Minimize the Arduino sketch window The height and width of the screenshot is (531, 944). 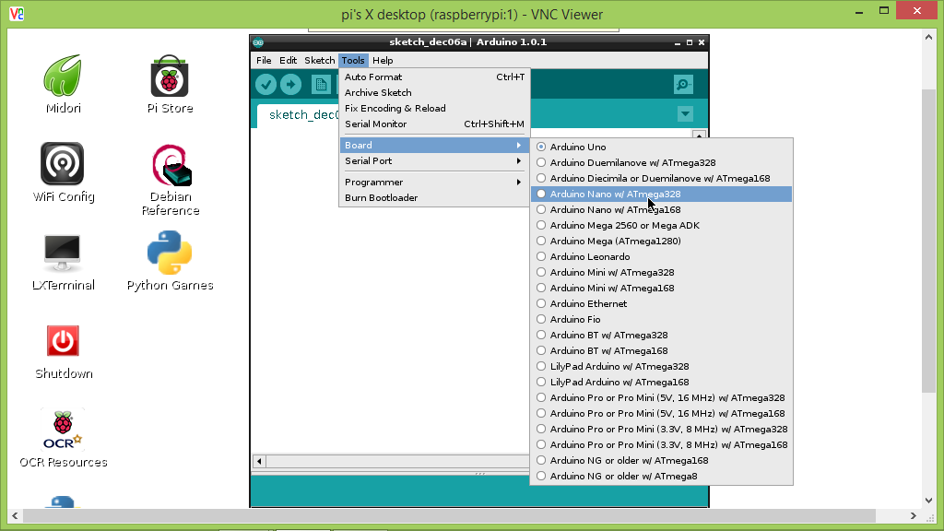pos(678,42)
